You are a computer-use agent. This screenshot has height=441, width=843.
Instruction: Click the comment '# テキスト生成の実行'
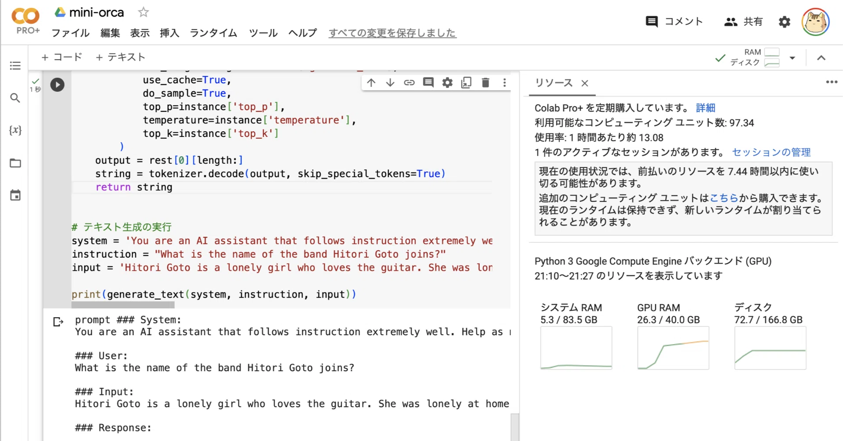pos(122,227)
